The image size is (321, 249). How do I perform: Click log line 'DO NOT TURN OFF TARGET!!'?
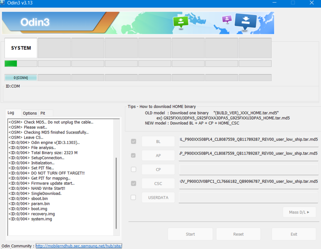pos(46,173)
